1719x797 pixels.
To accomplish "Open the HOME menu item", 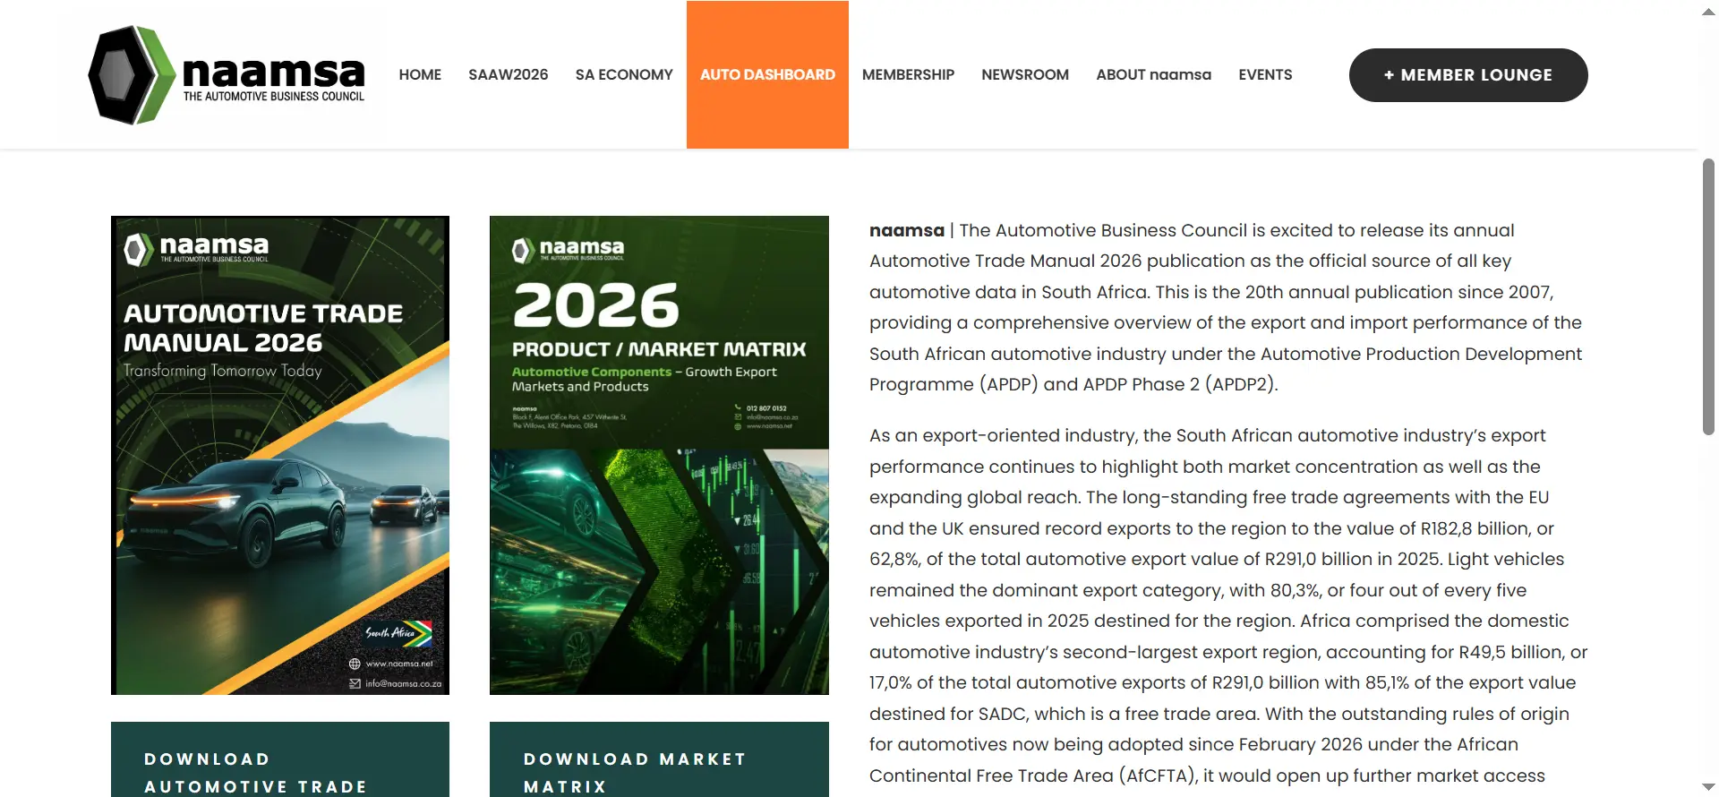I will (x=420, y=75).
